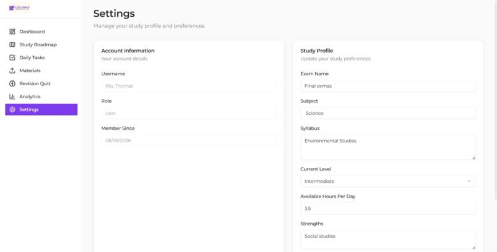
Task: Click the disabled Username field
Action: 189,86
